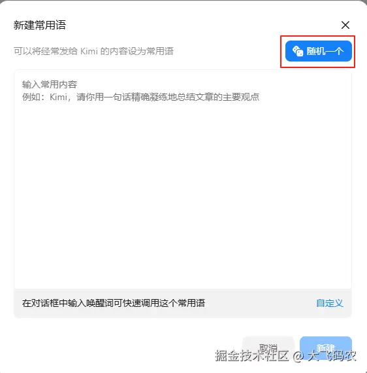Viewport: 367px width, 373px height.
Task: Open 自定义 wake word settings
Action: tap(330, 303)
